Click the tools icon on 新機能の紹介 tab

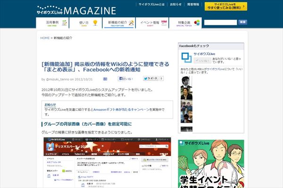(x=132, y=23)
